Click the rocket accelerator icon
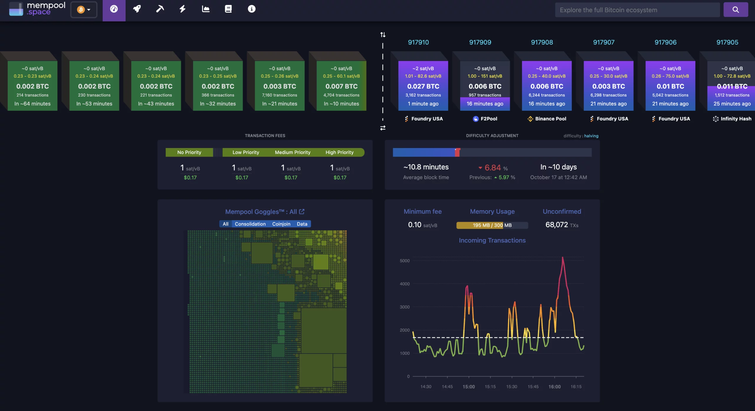Screen dimensions: 755x411 [137, 9]
